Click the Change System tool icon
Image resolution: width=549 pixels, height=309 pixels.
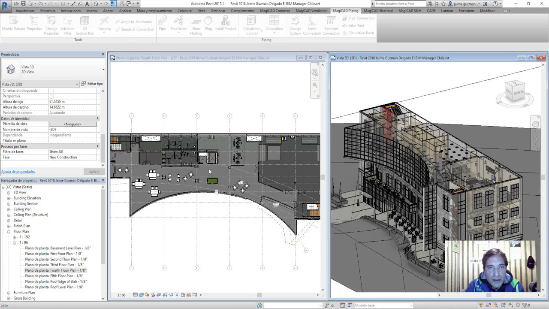(295, 25)
